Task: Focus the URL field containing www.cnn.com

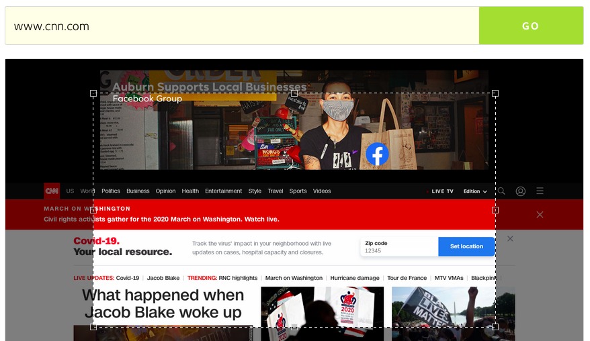Action: (242, 26)
